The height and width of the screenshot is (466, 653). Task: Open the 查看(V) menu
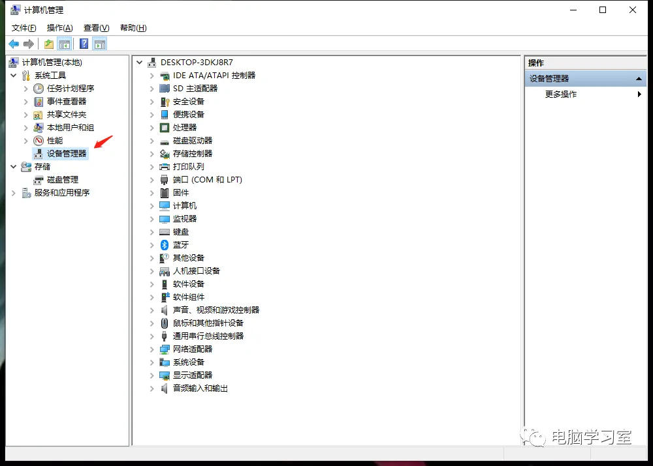[96, 28]
